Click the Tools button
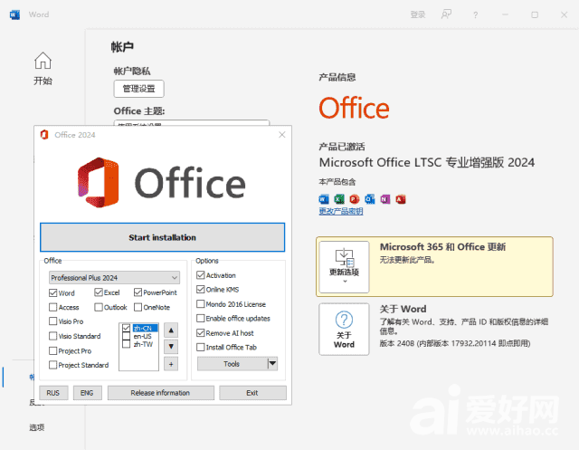Image resolution: width=579 pixels, height=450 pixels. (233, 364)
